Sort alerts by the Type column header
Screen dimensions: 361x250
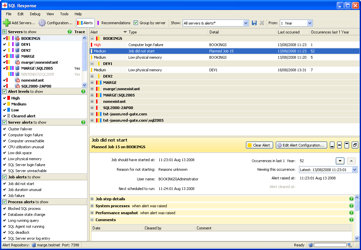(168, 32)
